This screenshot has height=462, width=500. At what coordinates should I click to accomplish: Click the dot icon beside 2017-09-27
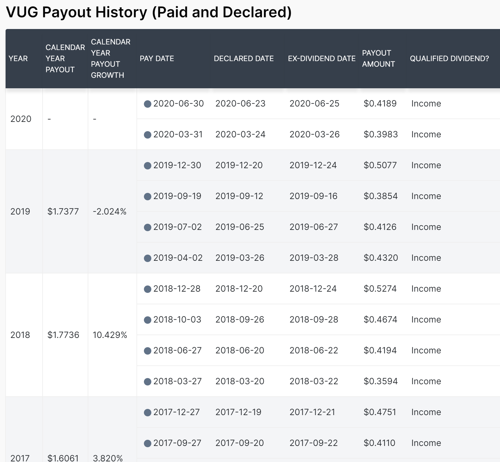click(x=148, y=443)
